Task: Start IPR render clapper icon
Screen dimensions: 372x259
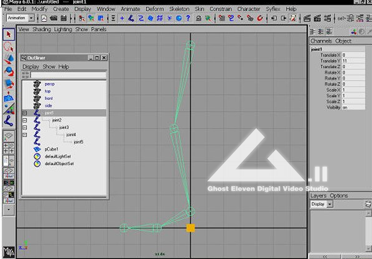Action: 317,18
